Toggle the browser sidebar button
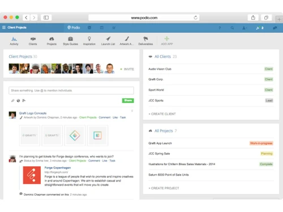This screenshot has height=212, width=283. 46,18
